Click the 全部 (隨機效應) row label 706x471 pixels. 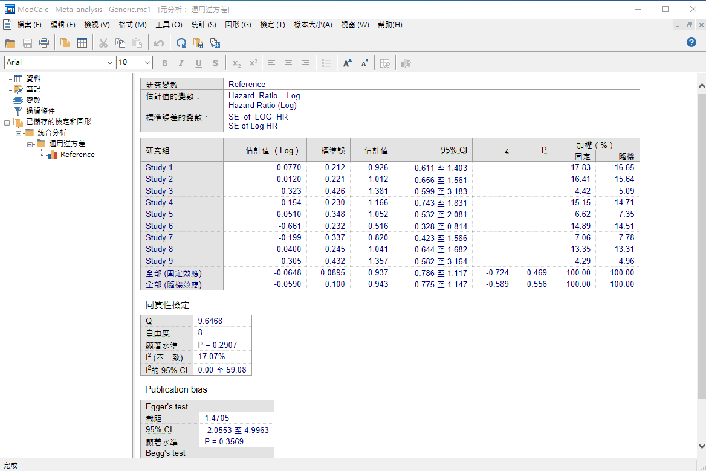(x=173, y=285)
